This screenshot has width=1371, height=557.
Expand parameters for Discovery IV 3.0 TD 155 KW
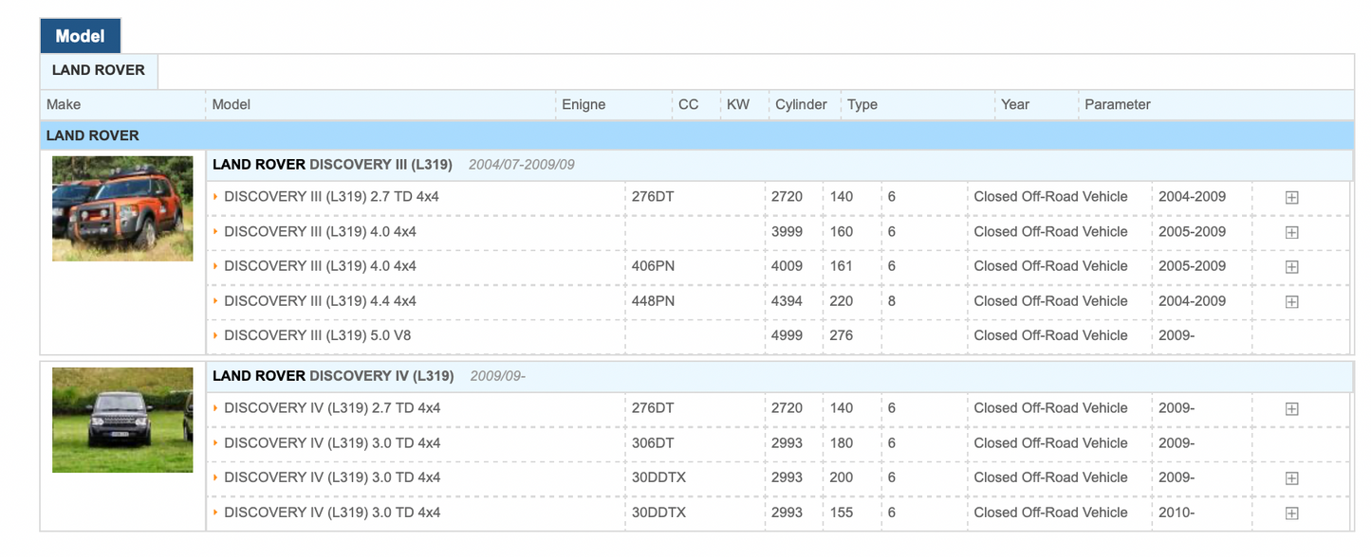pos(1291,512)
